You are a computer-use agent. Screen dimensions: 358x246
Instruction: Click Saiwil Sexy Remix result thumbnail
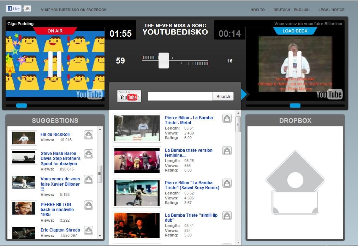[137, 193]
